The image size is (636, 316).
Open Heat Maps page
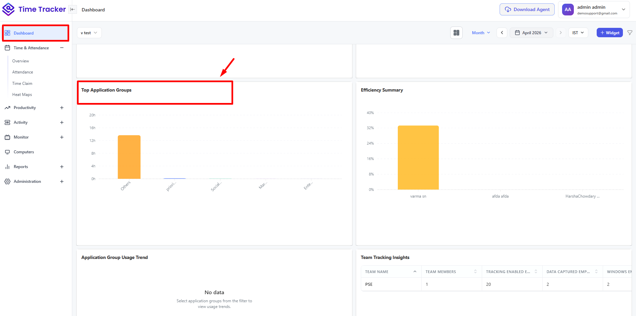pyautogui.click(x=22, y=95)
